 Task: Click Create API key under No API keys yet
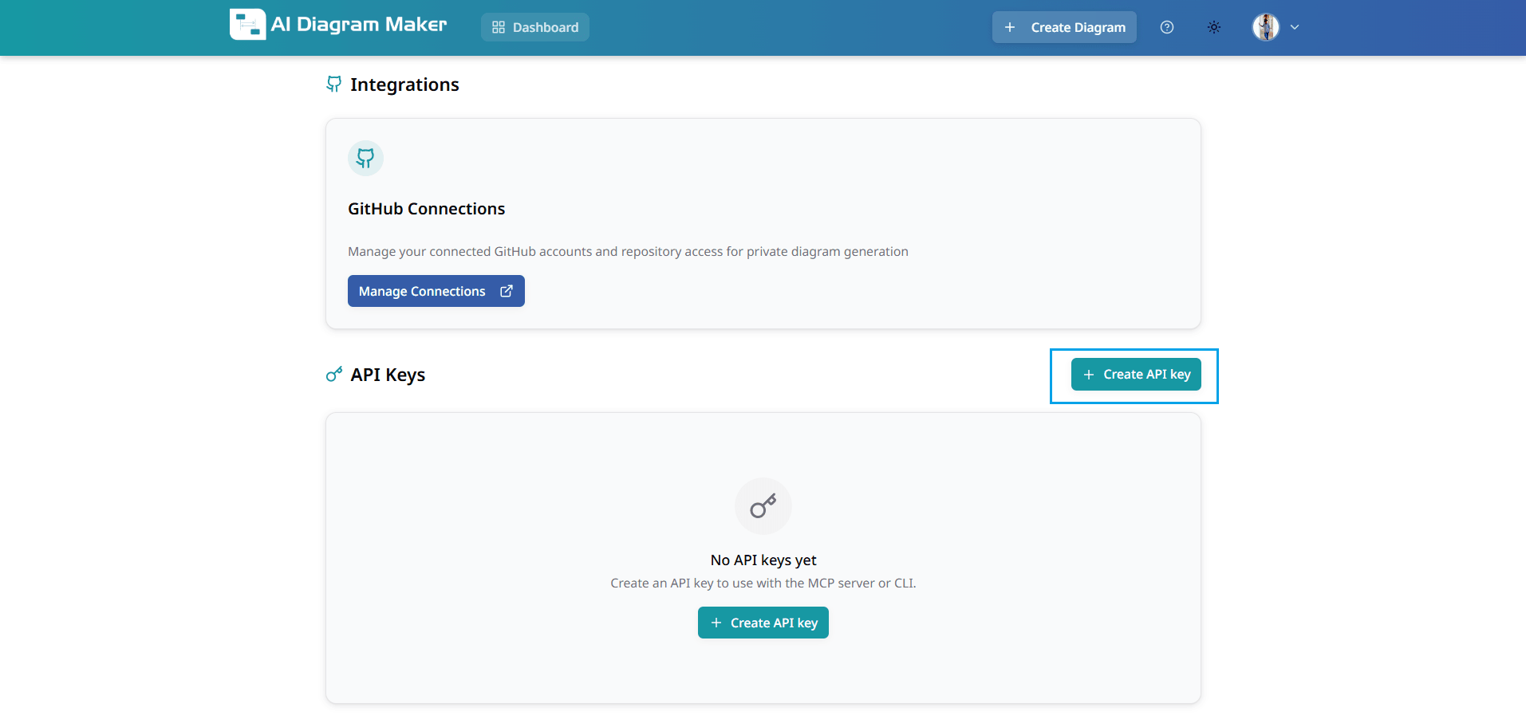(x=763, y=623)
